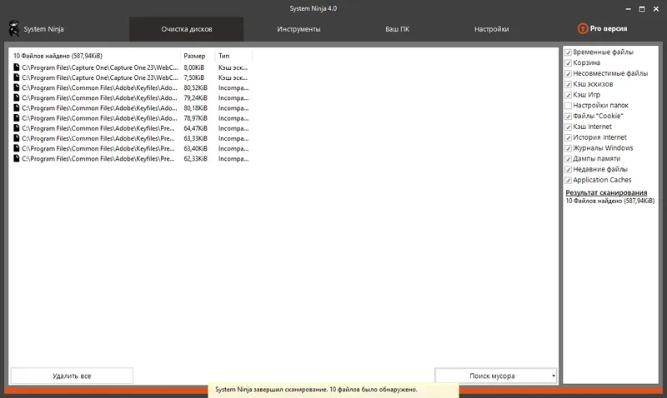Click file icon of the 62,33KiB row

pyautogui.click(x=16, y=158)
